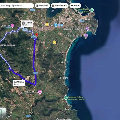120x120 pixels.
Task: Click the EUROSPAR shopping cart marker
Action: pos(56,25)
